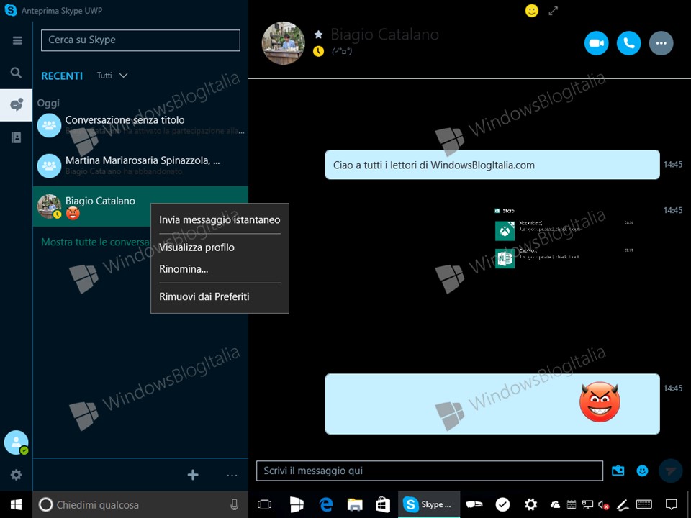The height and width of the screenshot is (518, 691).
Task: Launch Microsoft Edge from the taskbar
Action: point(326,504)
